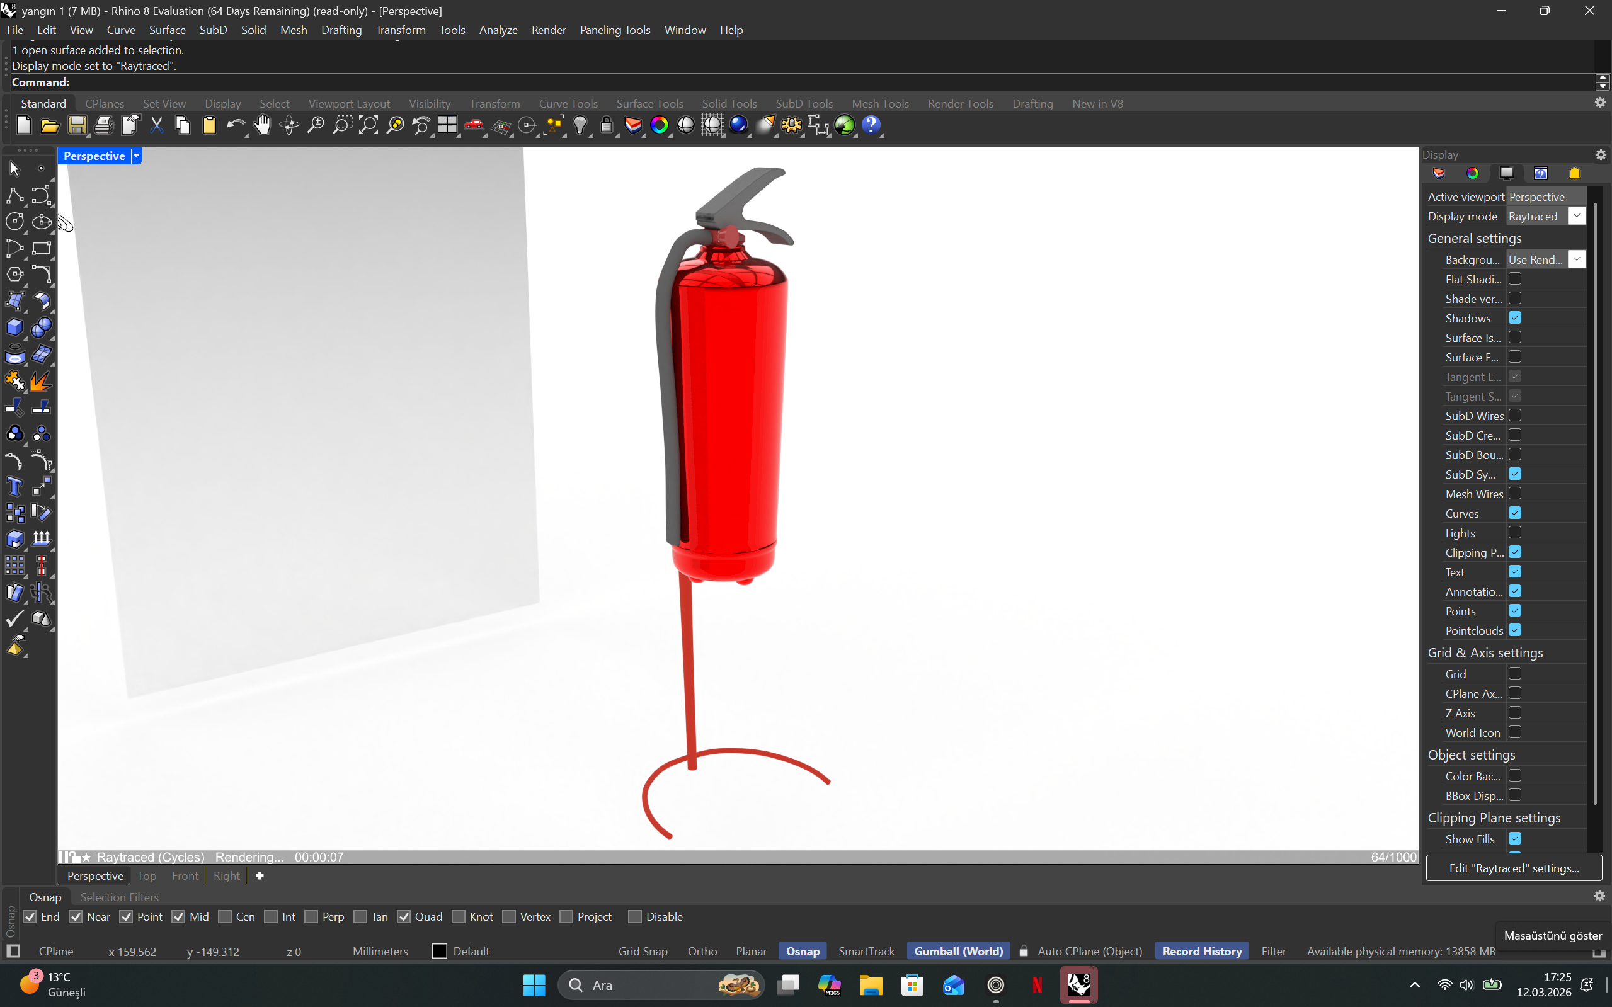
Task: Enable the Grid checkbox in Display panel
Action: [x=1515, y=673]
